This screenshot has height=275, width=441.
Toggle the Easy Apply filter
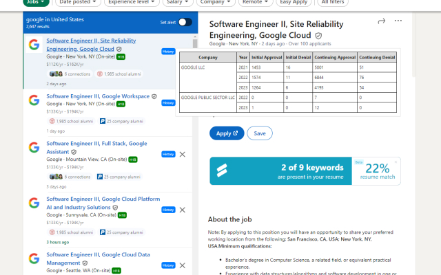294,2
